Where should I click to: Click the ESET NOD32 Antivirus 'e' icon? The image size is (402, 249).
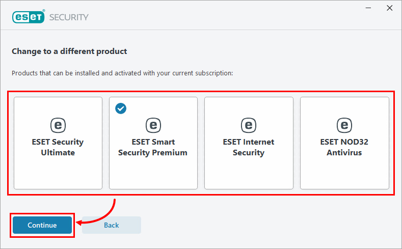coord(344,125)
